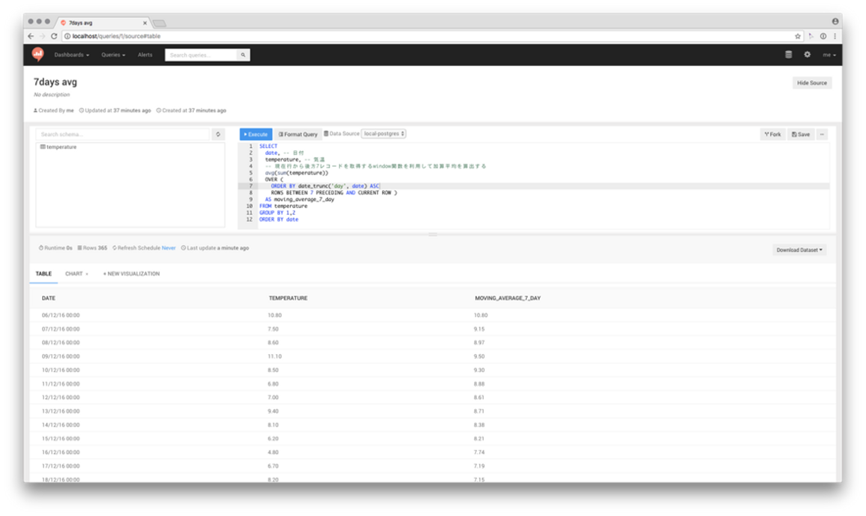
Task: Click the Search schema input field
Action: [x=123, y=135]
